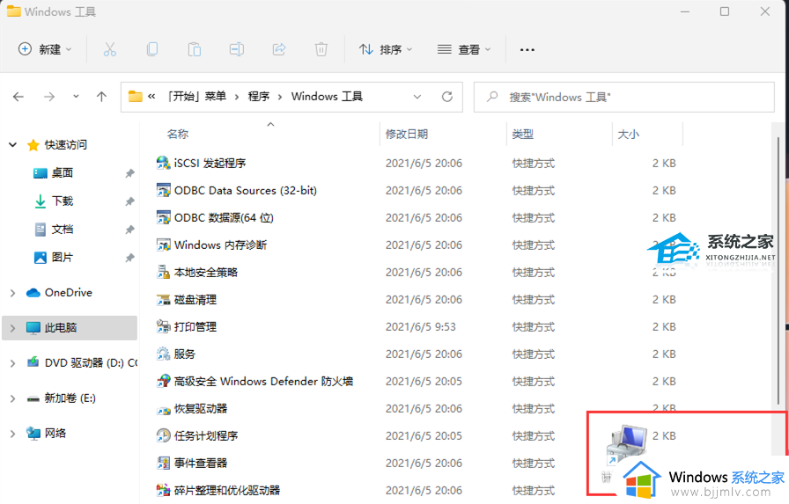Expand the 新加卷 (E:) tree node

[12, 398]
